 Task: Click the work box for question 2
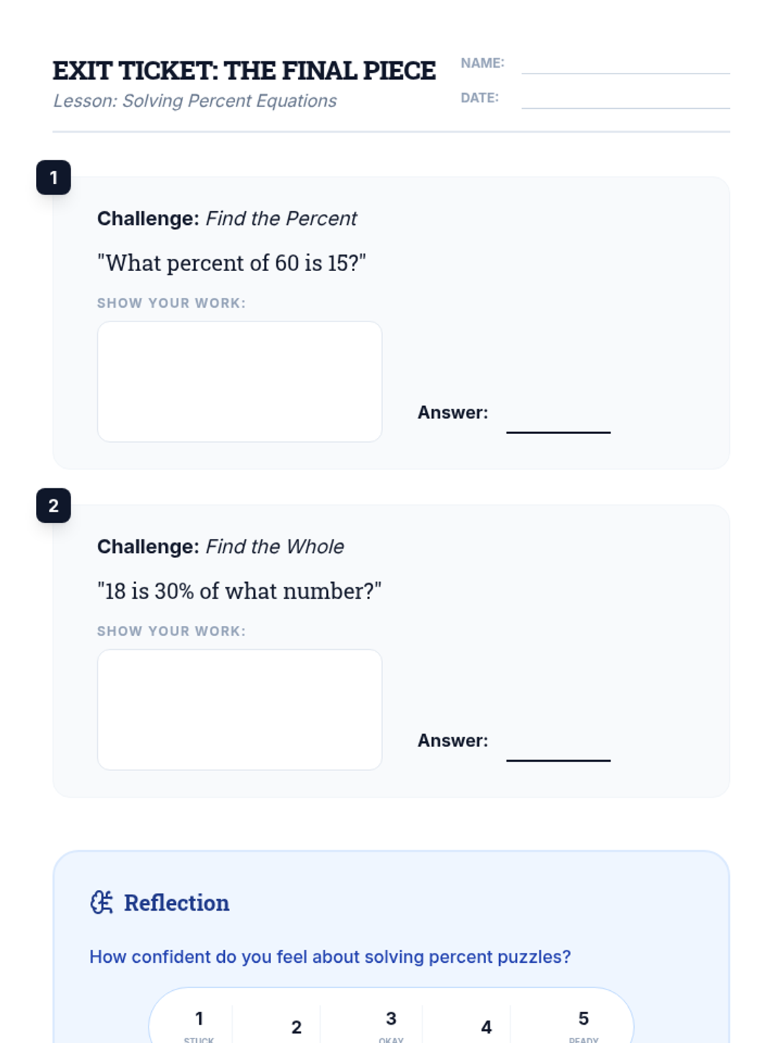point(239,709)
